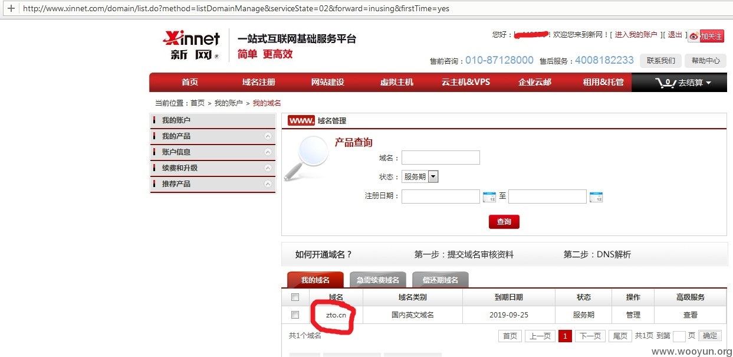Click 第一步：提交域名审核资料 text
This screenshot has width=733, height=357.
(x=464, y=255)
